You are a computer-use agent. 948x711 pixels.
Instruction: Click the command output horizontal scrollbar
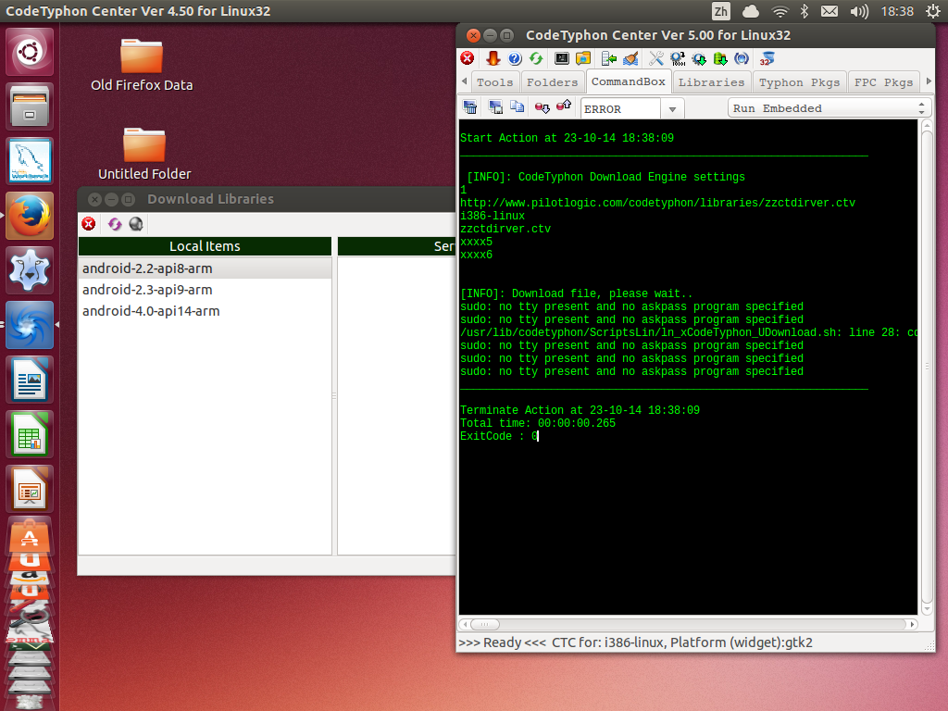(688, 624)
